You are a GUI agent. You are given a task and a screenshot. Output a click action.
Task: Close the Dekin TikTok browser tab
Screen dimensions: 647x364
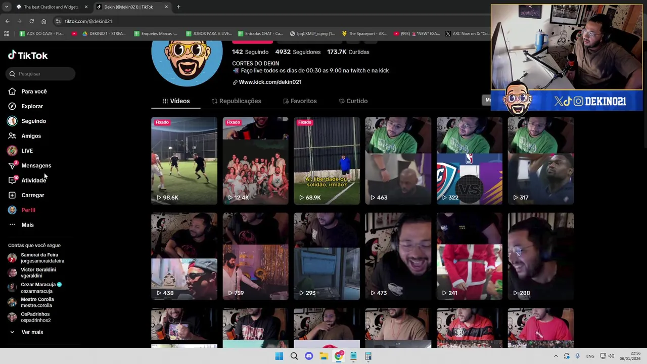click(166, 7)
